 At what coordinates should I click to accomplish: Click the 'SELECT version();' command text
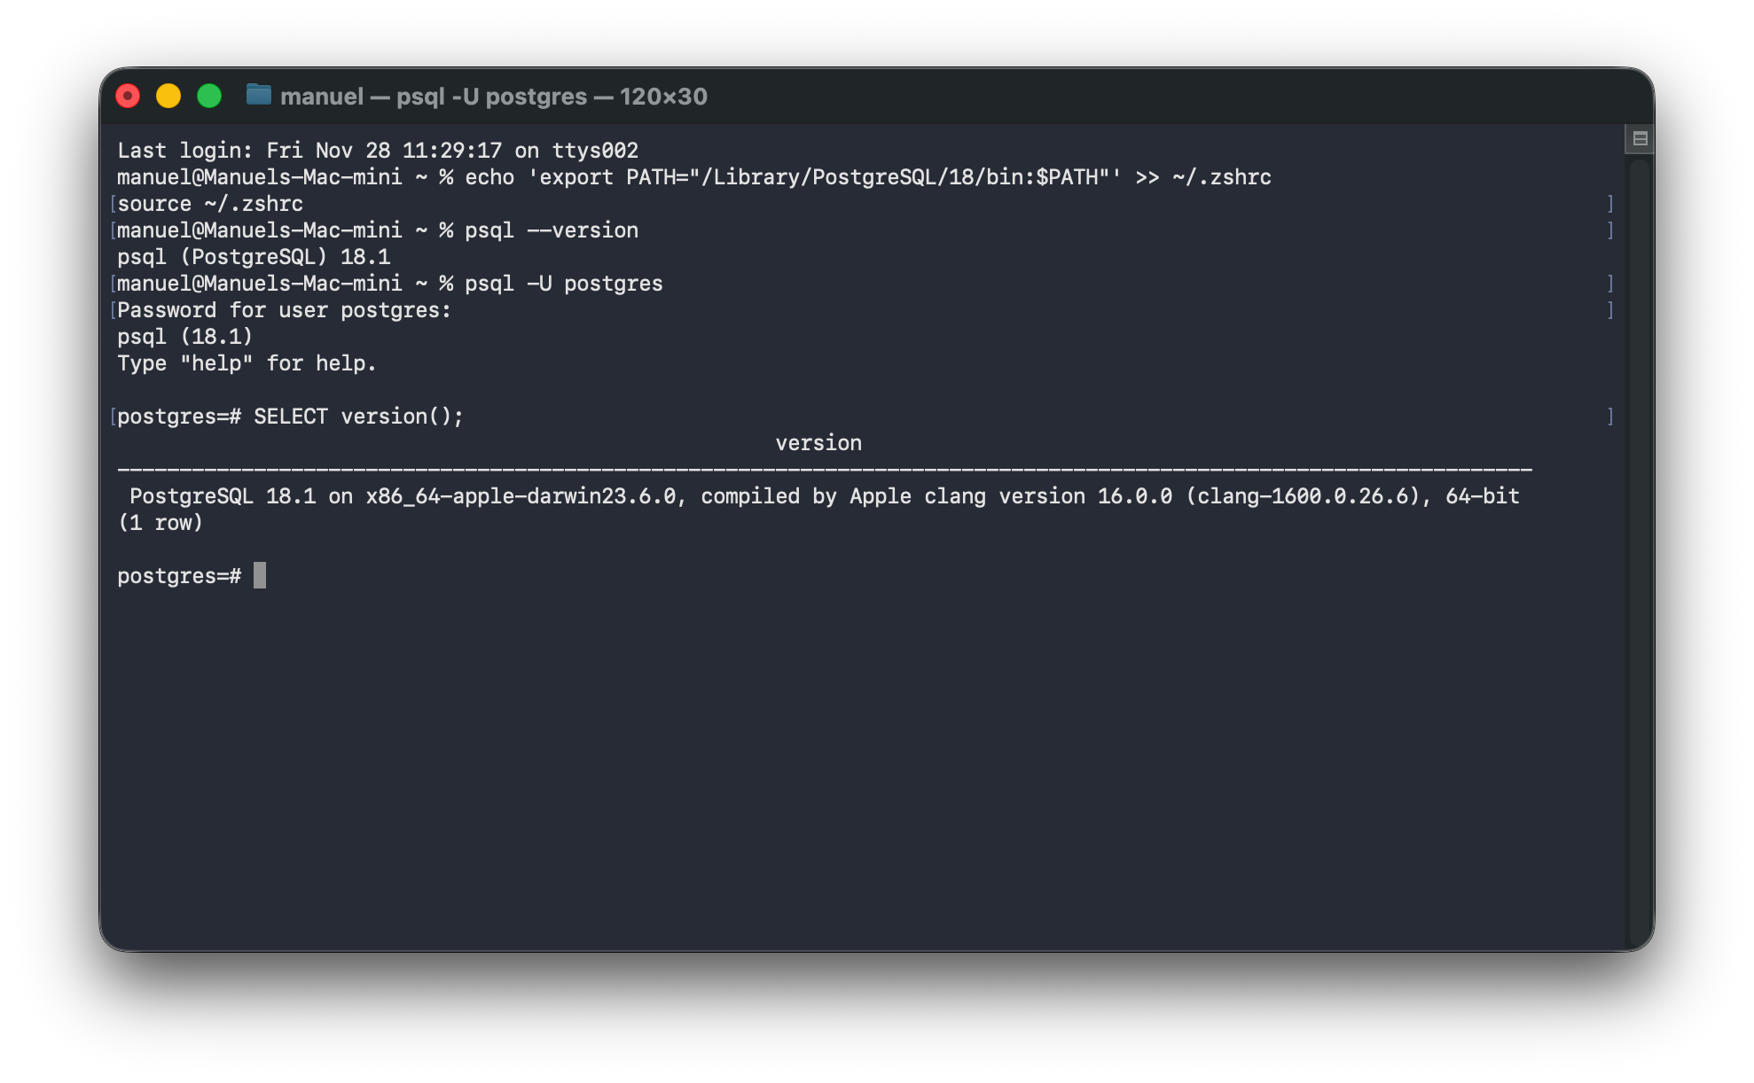tap(358, 417)
